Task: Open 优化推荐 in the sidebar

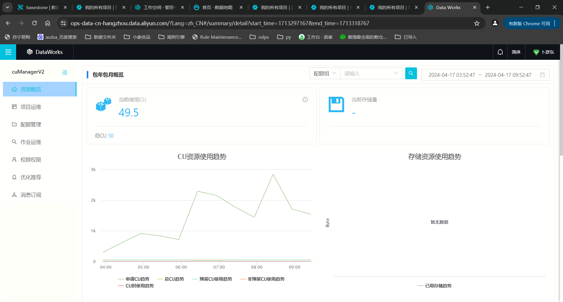Action: point(40,177)
